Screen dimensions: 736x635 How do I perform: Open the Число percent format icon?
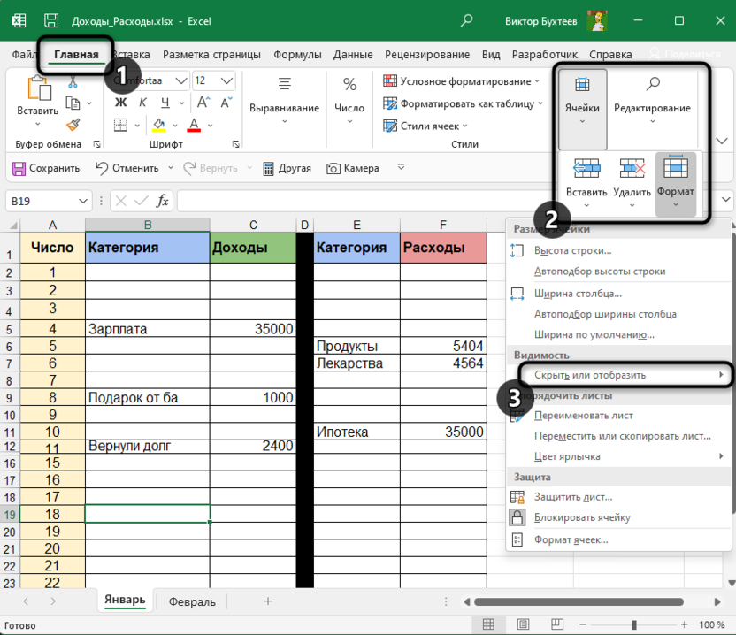tap(349, 85)
